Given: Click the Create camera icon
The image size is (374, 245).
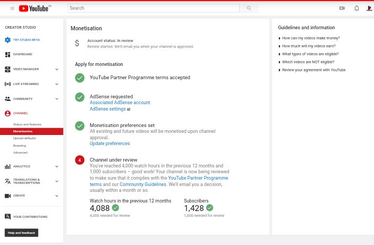Looking at the screenshot, I should (x=7, y=196).
